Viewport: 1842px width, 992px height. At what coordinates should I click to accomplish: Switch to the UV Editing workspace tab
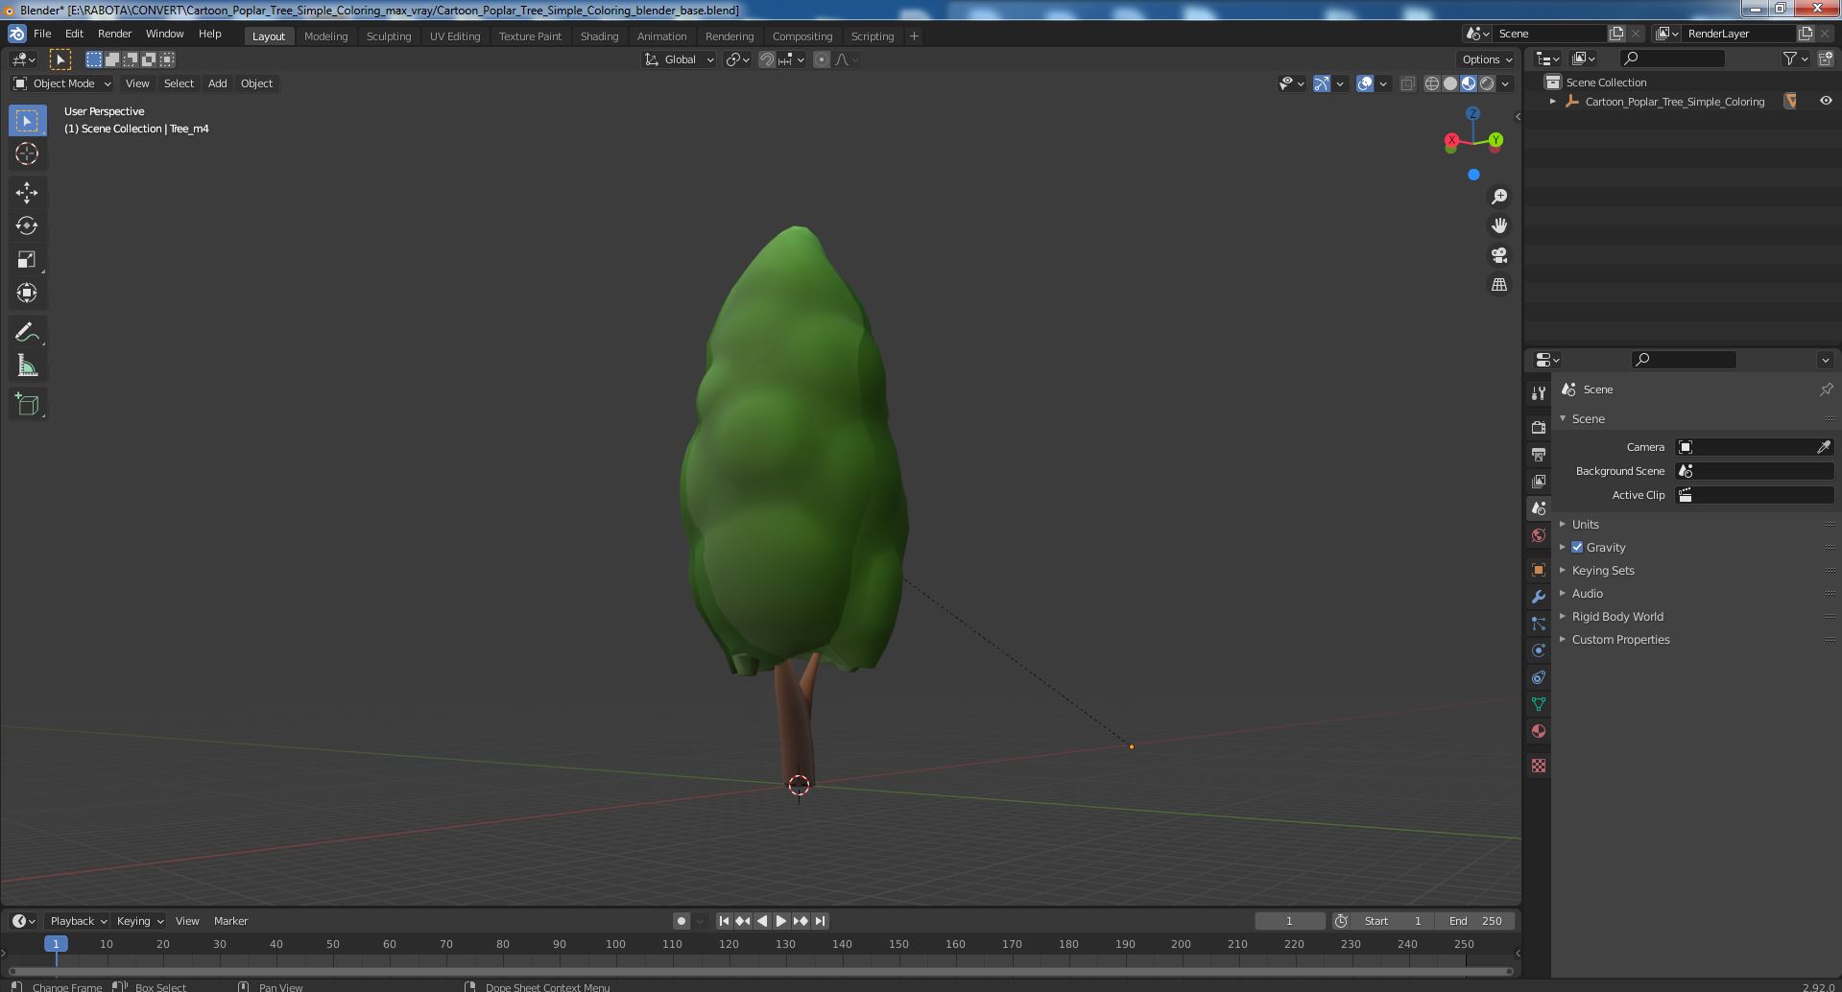pos(455,36)
